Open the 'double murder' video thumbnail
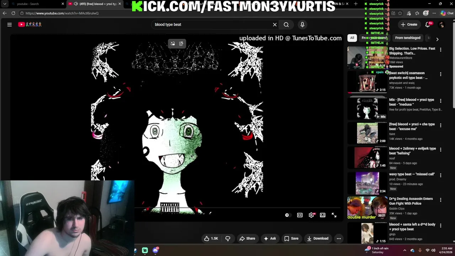The image size is (455, 256). (367, 208)
